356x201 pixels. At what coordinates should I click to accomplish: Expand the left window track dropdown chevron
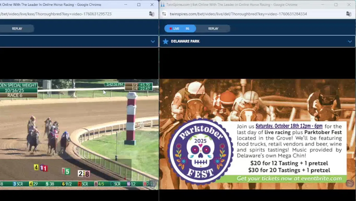[x=153, y=41]
